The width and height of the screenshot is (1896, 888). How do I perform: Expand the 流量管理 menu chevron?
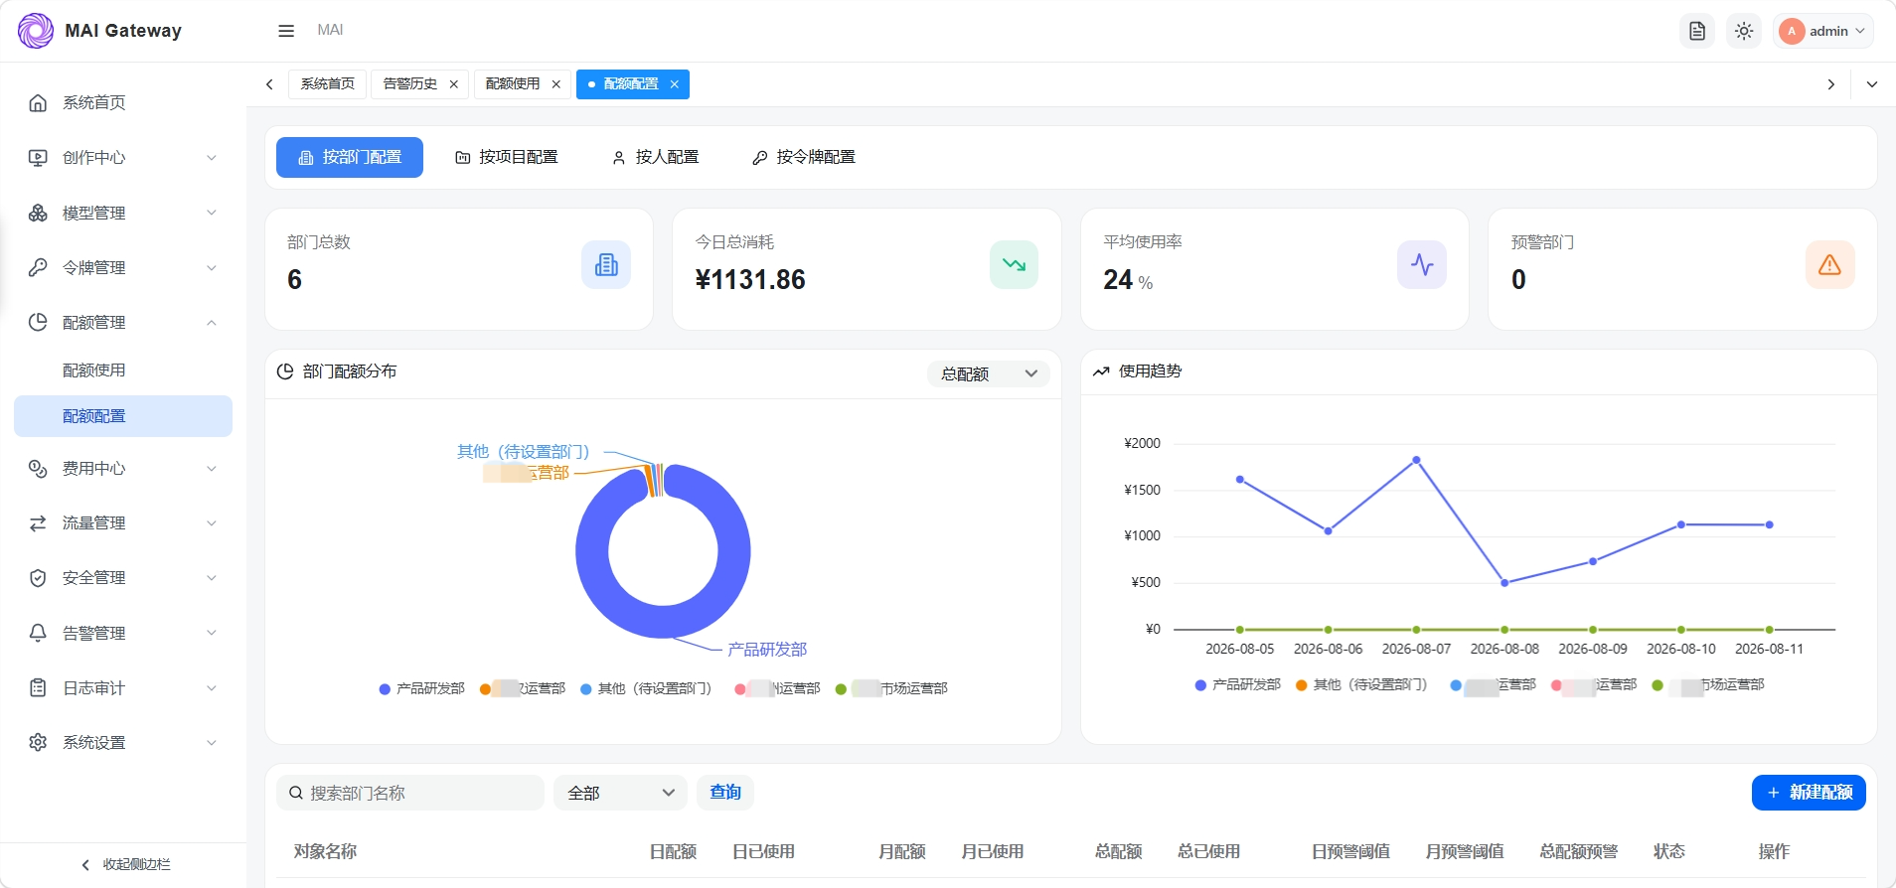[212, 523]
